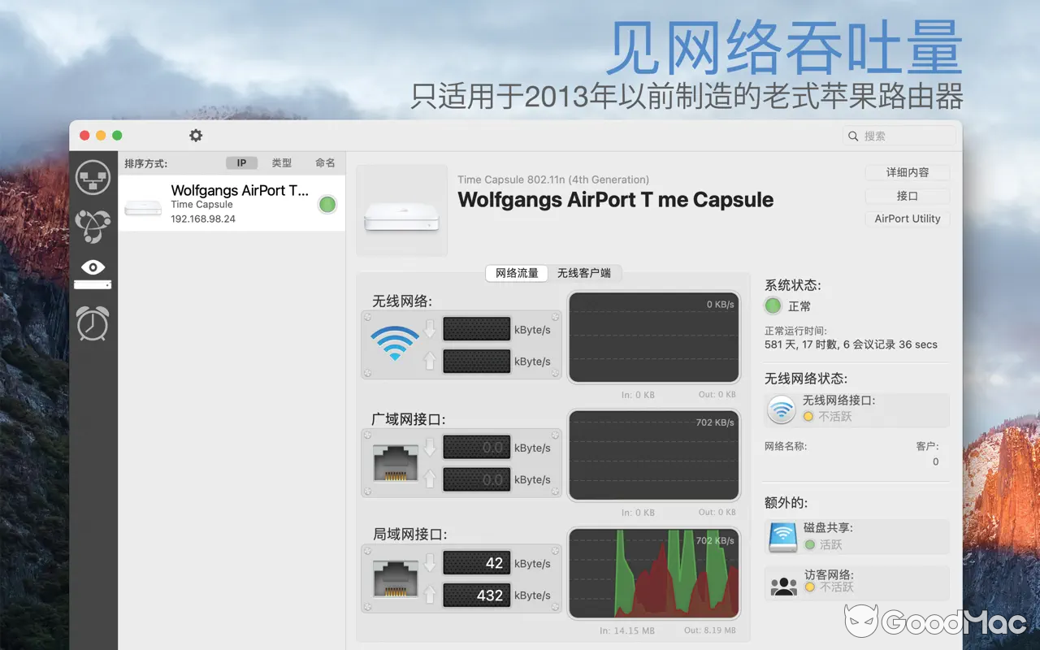Open the network topology view in sidebar
1040x650 pixels.
(93, 177)
